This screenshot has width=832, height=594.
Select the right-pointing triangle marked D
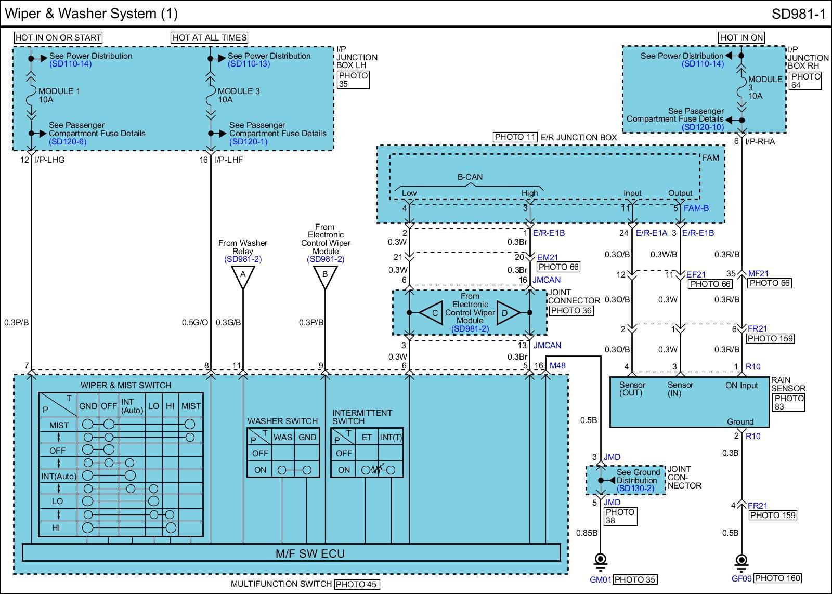click(x=507, y=313)
